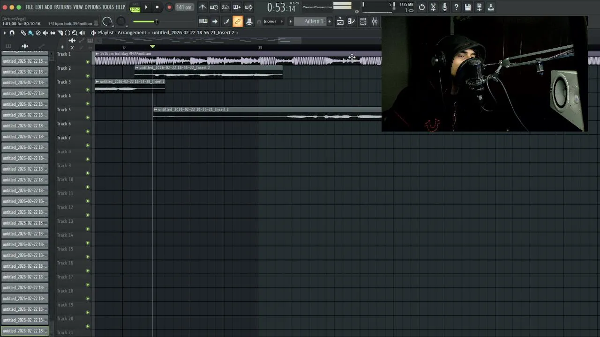Start playback with the Play button
Image resolution: width=600 pixels, height=337 pixels.
[146, 7]
